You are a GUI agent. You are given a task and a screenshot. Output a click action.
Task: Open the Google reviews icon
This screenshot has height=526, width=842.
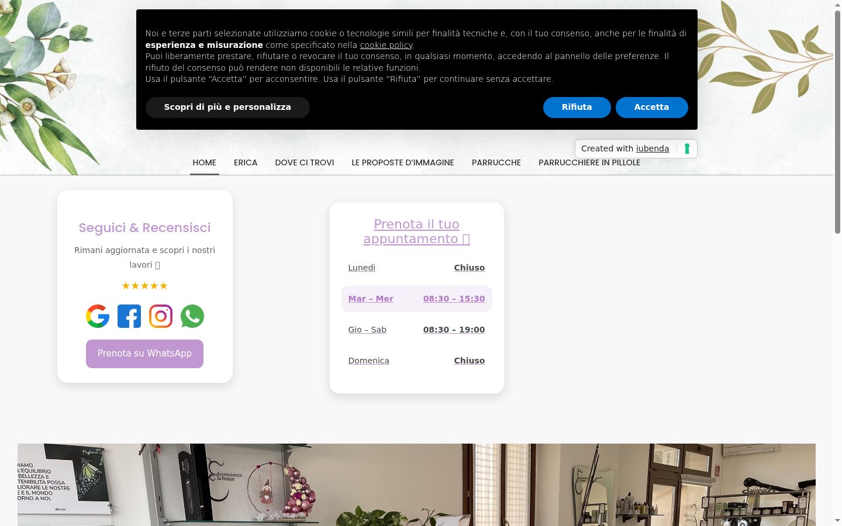pos(98,316)
